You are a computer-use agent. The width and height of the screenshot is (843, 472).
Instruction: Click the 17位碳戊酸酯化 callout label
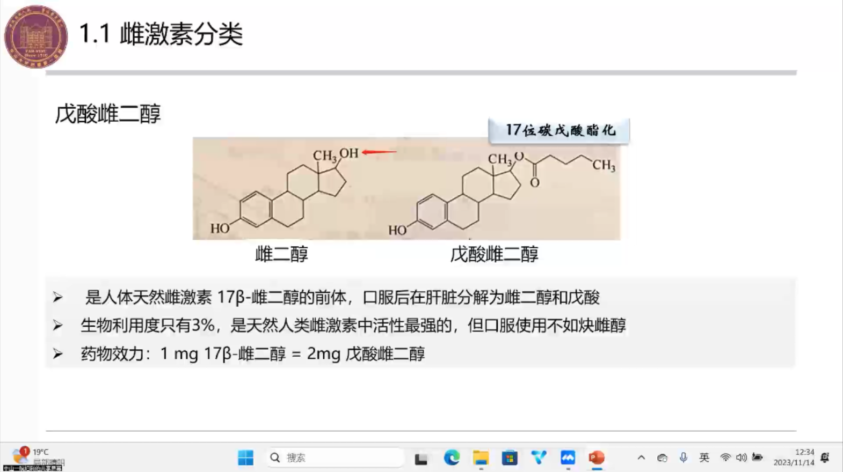click(559, 131)
